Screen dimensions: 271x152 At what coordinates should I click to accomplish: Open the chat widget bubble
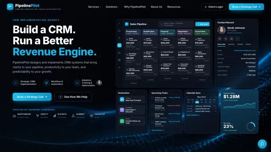pyautogui.click(x=262, y=144)
